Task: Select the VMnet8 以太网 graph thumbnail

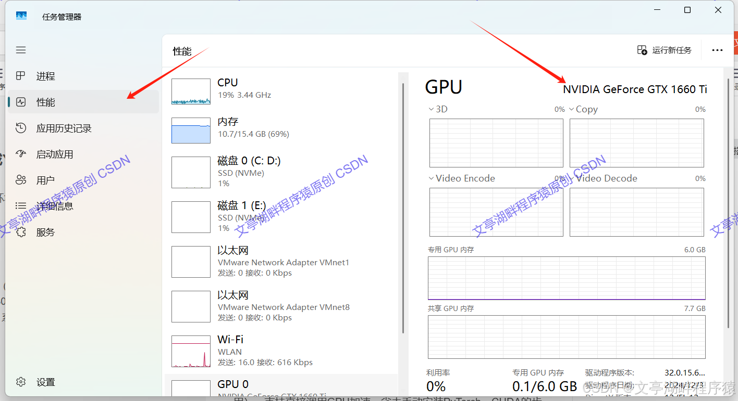Action: click(191, 306)
